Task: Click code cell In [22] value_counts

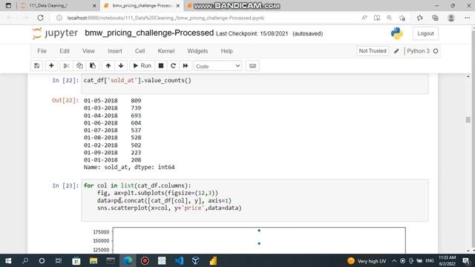Action: (255, 84)
